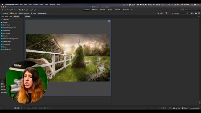Click Mini Sessions in the path bar
The image size is (201, 113).
24,13
